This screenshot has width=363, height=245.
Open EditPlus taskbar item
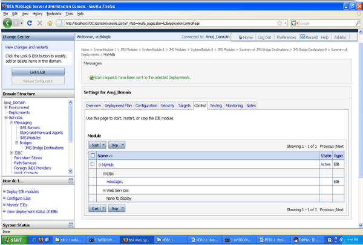(307, 240)
